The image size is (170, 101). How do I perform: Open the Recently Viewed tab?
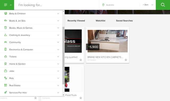76,21
